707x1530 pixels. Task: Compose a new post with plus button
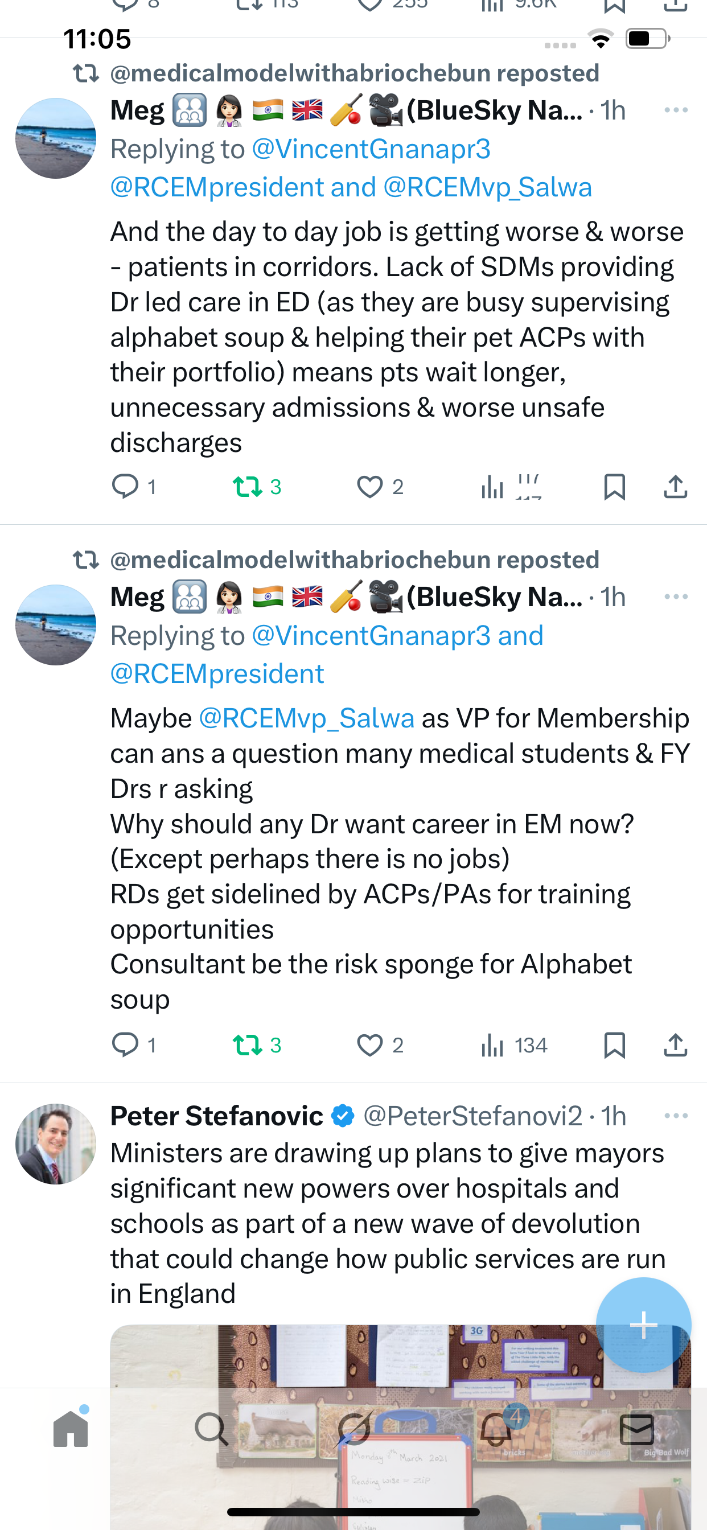643,1325
